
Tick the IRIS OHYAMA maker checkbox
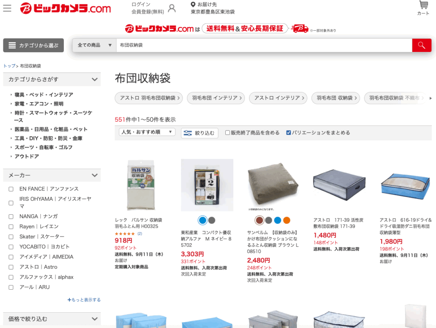click(x=11, y=203)
